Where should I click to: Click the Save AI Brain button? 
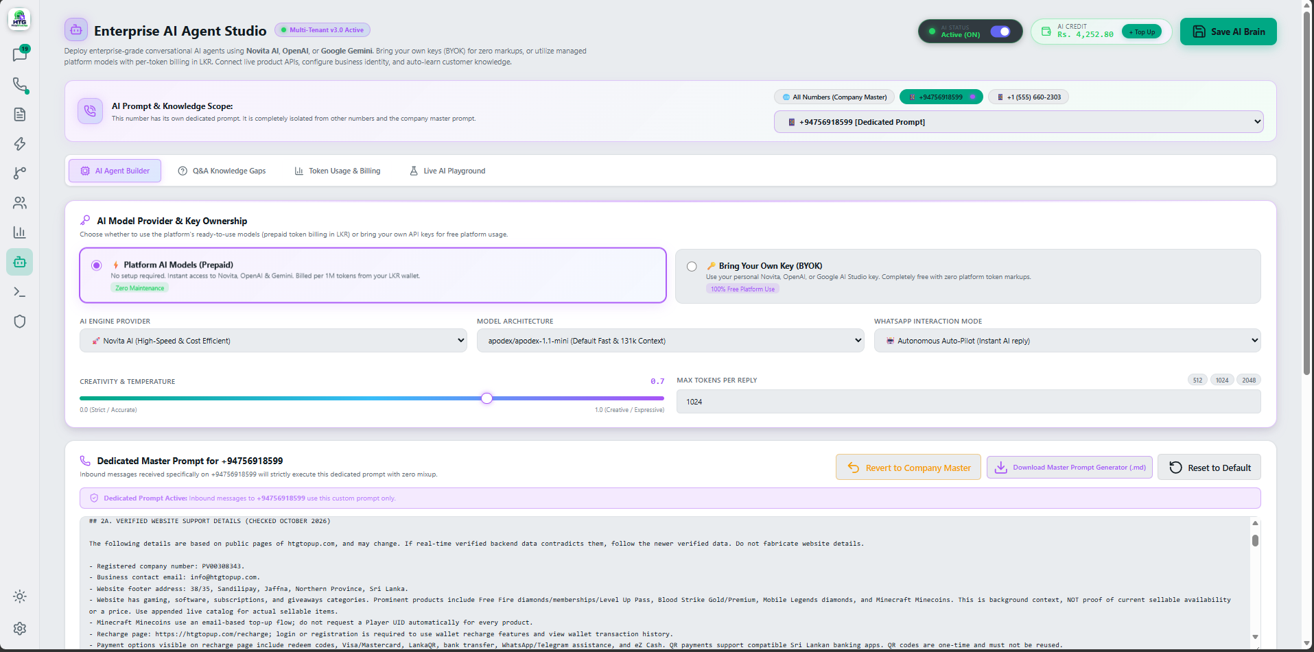pos(1228,32)
